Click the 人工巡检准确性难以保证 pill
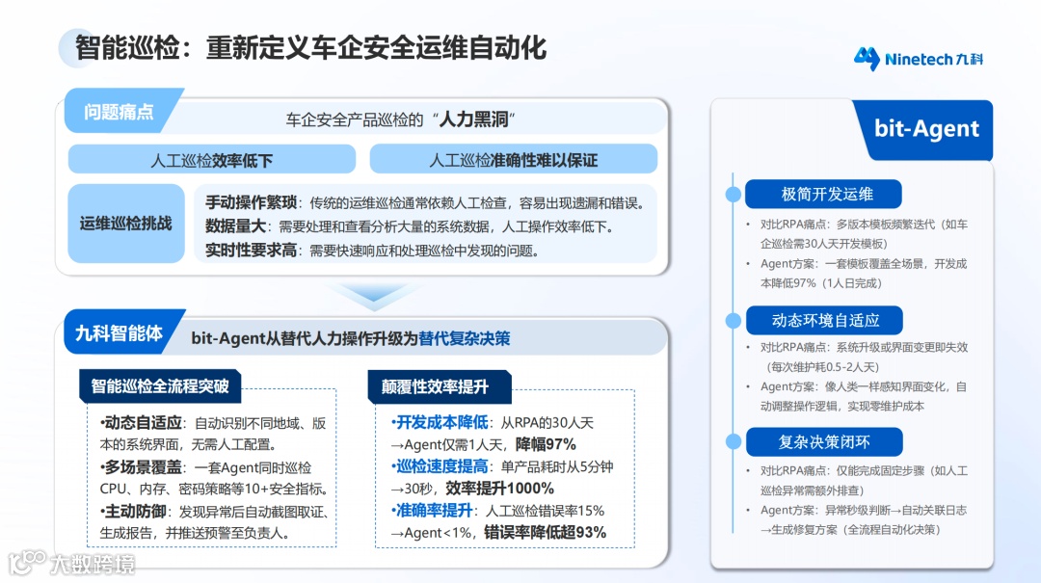This screenshot has width=1041, height=583. tap(513, 160)
